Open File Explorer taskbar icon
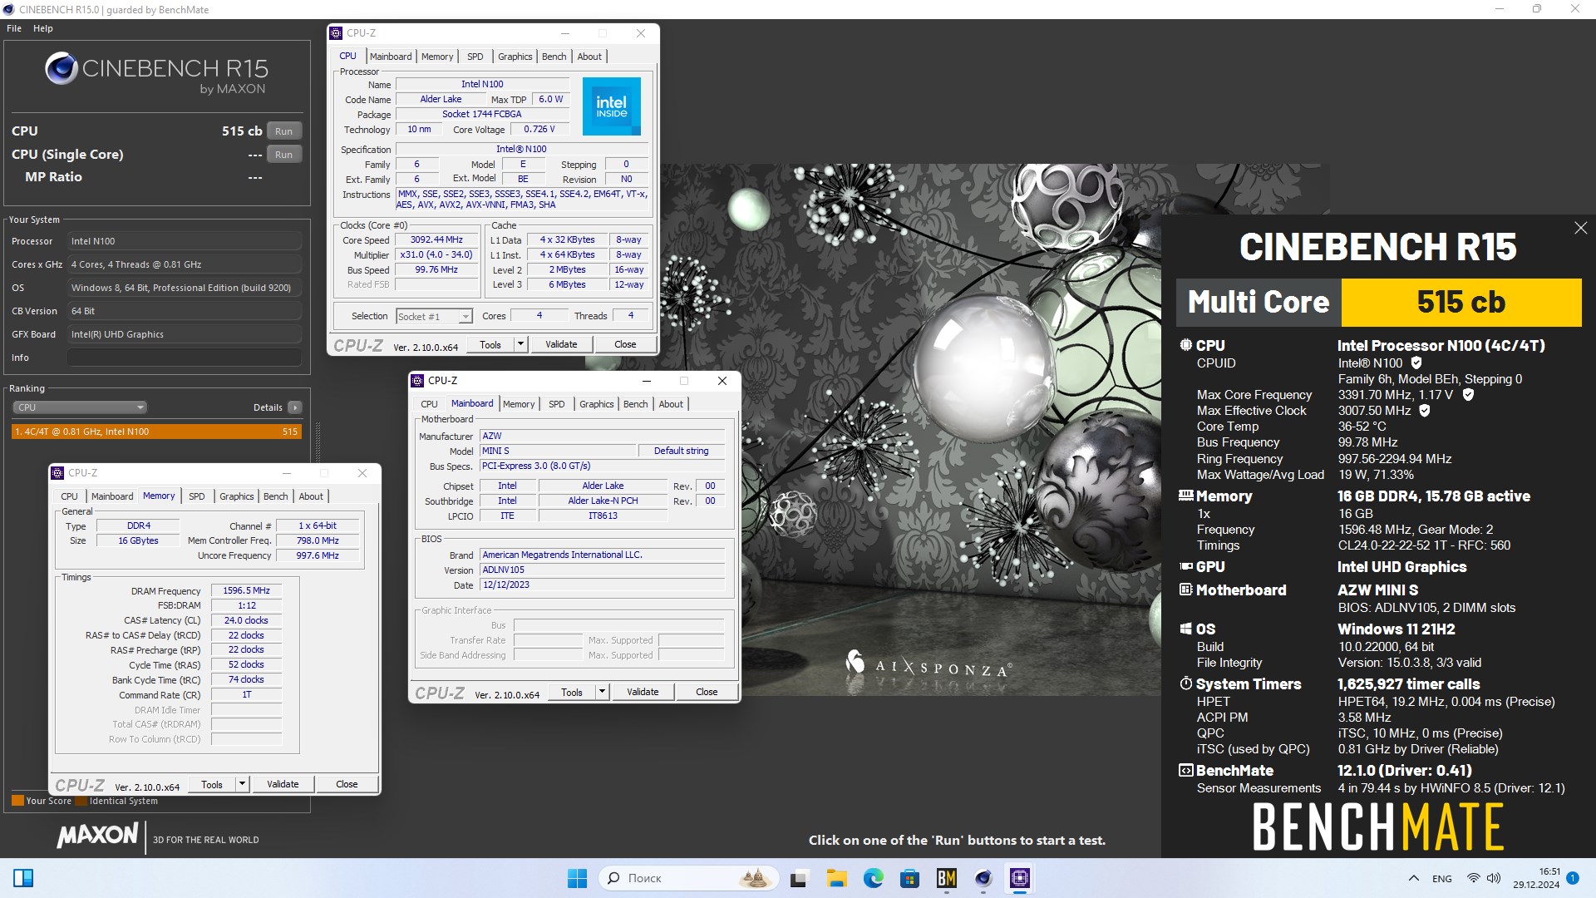Image resolution: width=1596 pixels, height=898 pixels. pyautogui.click(x=836, y=878)
